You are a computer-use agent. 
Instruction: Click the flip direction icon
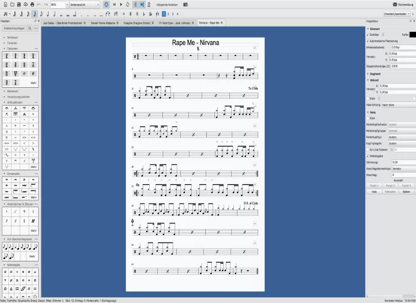pyautogui.click(x=157, y=14)
